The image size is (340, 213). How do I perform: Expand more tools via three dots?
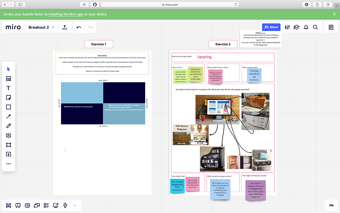point(8,164)
